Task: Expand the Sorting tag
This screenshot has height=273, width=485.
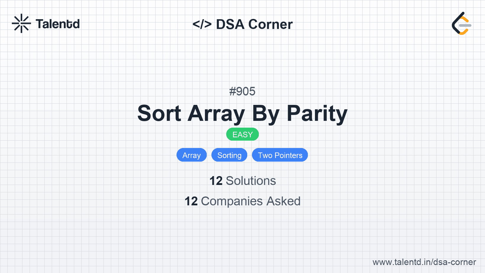Action: 229,155
